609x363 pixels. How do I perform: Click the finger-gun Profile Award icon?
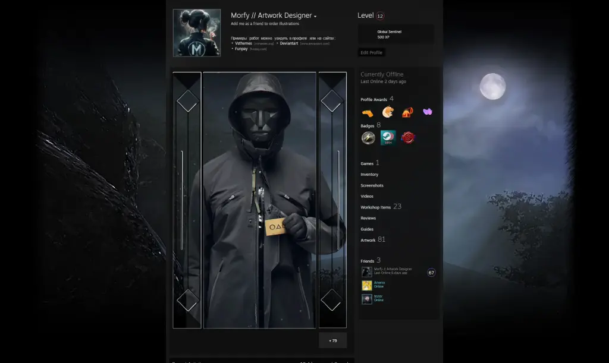click(x=368, y=112)
